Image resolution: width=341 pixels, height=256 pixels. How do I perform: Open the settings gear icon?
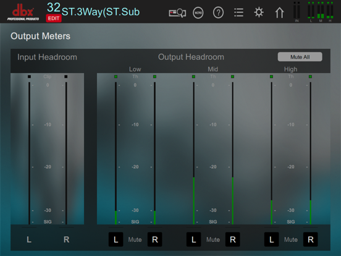tap(259, 12)
